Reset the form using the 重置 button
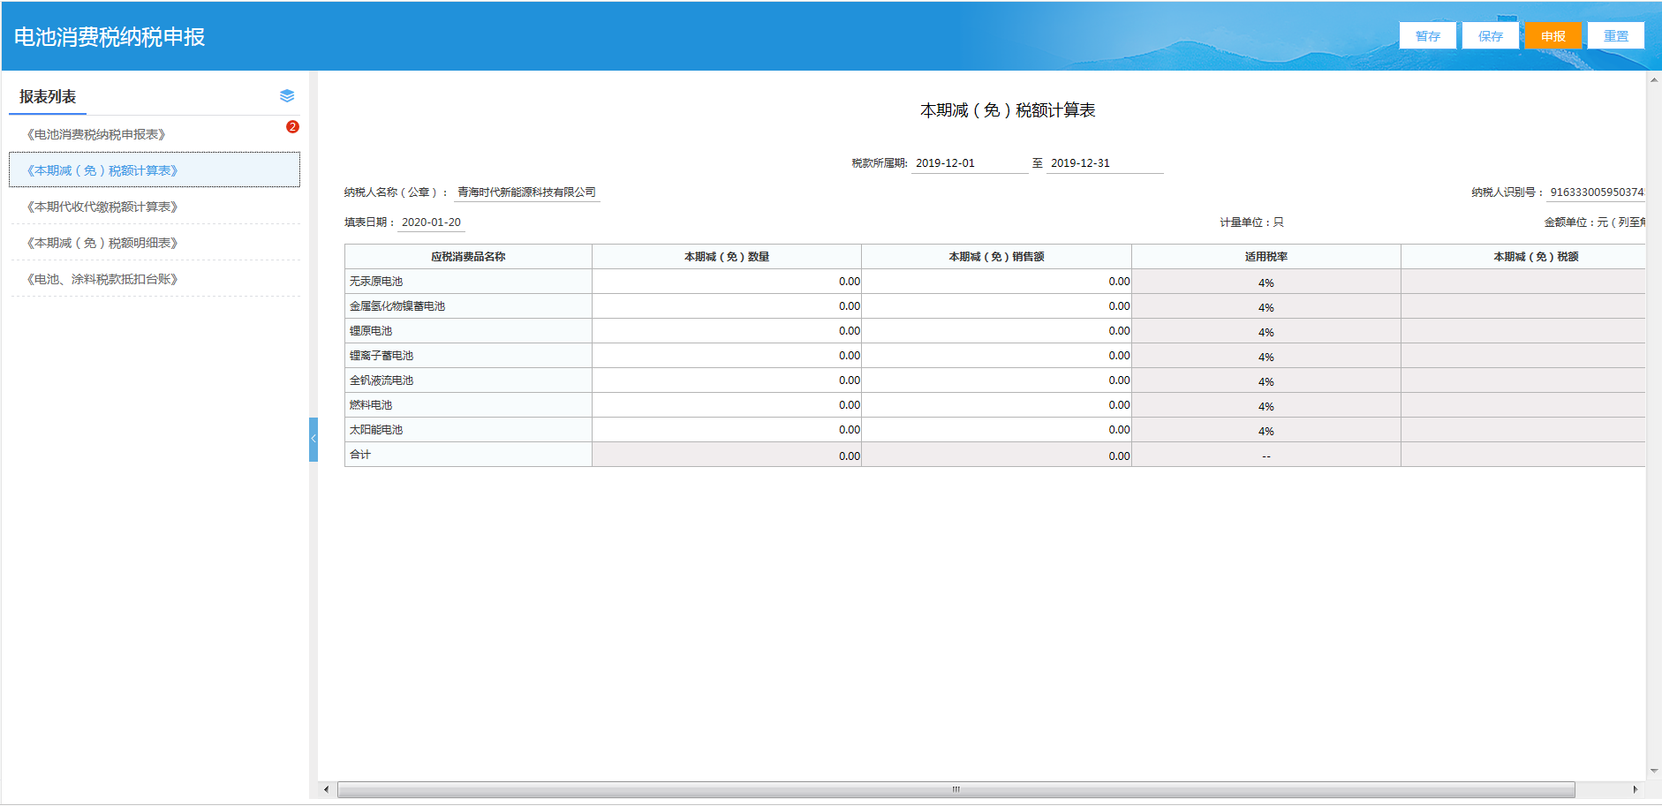This screenshot has height=806, width=1662. pos(1615,36)
